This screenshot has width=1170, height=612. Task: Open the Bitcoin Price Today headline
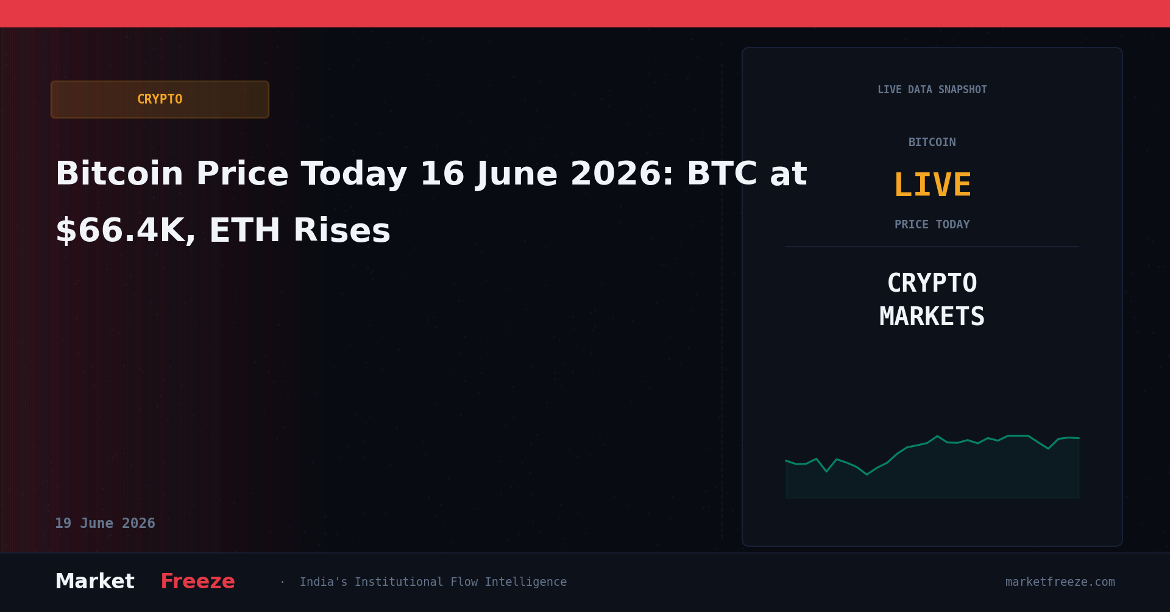pyautogui.click(x=431, y=203)
